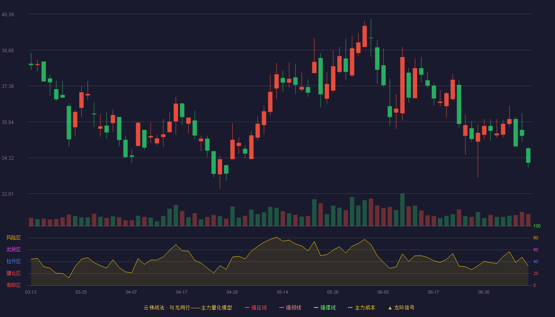This screenshot has height=317, width=555.
Task: Click the 03-25 date label
Action: (81, 292)
